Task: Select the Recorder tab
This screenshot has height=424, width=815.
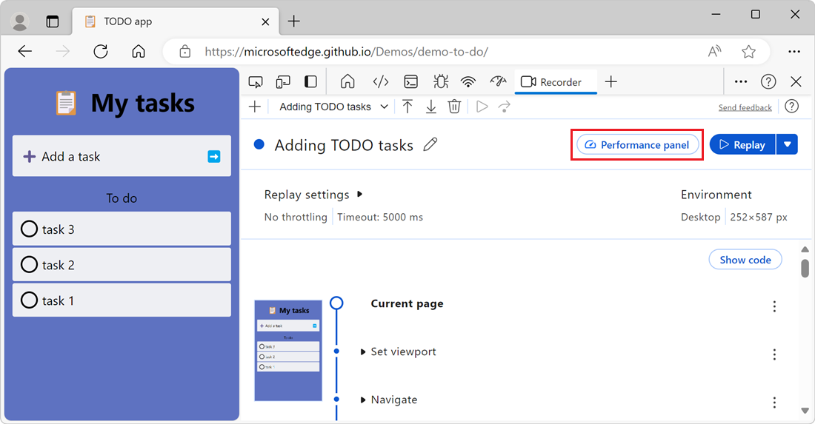Action: point(555,82)
